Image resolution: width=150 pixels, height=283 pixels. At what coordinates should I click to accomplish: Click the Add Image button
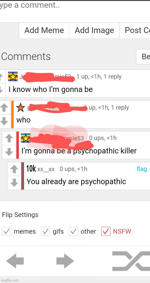[x=94, y=30]
